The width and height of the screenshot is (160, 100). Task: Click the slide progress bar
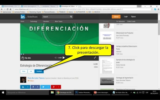point(59,54)
